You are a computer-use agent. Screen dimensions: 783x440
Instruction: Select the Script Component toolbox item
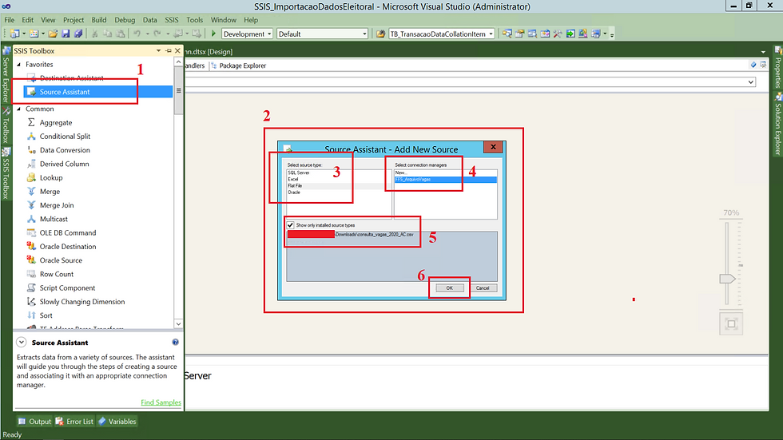coord(67,287)
